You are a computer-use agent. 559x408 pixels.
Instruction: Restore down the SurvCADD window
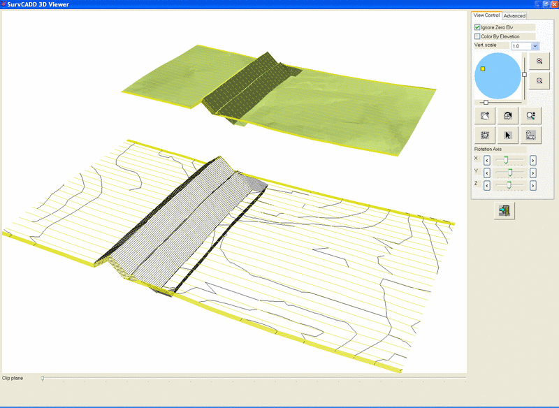(546, 4)
